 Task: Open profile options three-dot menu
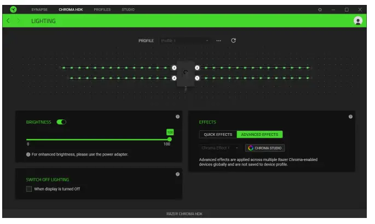[x=218, y=41]
